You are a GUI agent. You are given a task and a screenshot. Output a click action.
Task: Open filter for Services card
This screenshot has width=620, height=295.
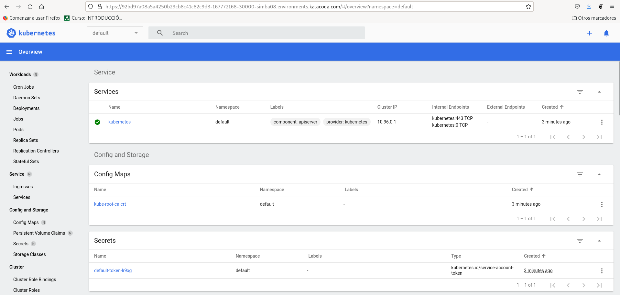(580, 92)
